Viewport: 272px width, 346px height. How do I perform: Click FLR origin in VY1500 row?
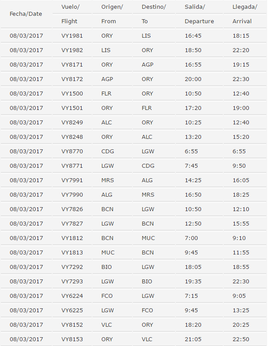(x=106, y=94)
